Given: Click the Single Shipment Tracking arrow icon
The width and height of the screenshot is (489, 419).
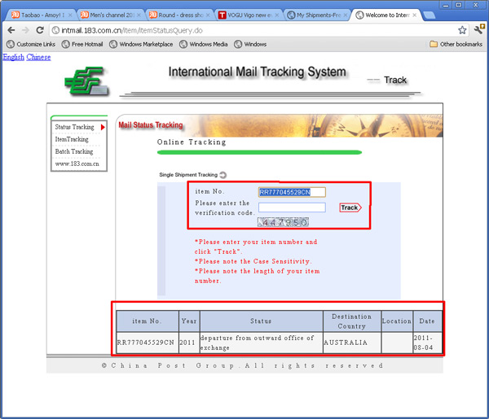Looking at the screenshot, I should (x=223, y=175).
